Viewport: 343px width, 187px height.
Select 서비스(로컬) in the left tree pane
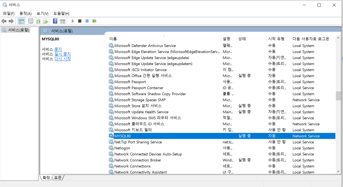(15, 30)
